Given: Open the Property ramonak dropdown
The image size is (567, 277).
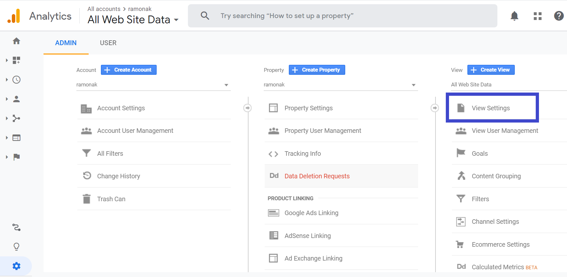Looking at the screenshot, I should pos(341,85).
